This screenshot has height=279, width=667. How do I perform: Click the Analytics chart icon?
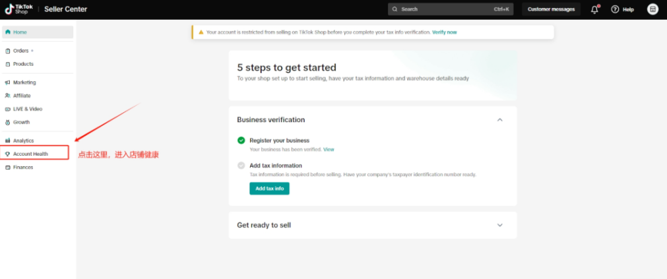7,140
